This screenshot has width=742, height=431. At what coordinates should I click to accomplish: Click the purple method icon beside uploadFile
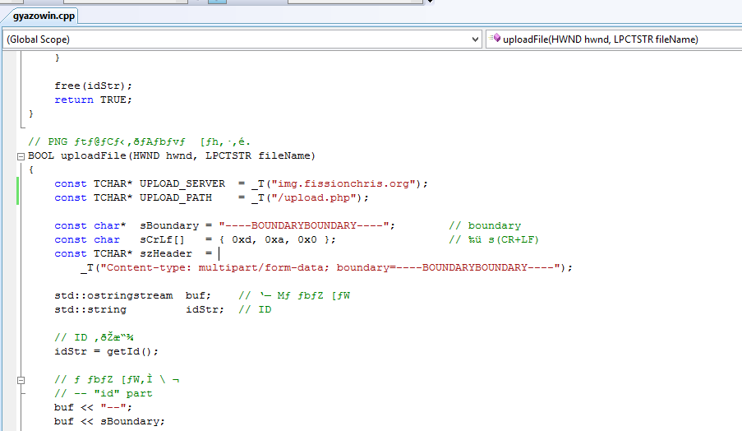[x=496, y=39]
